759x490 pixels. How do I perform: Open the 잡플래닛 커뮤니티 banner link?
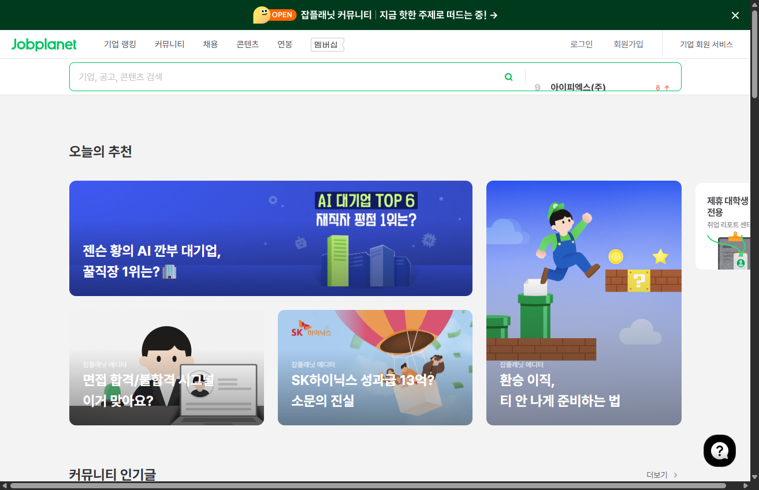coord(399,15)
